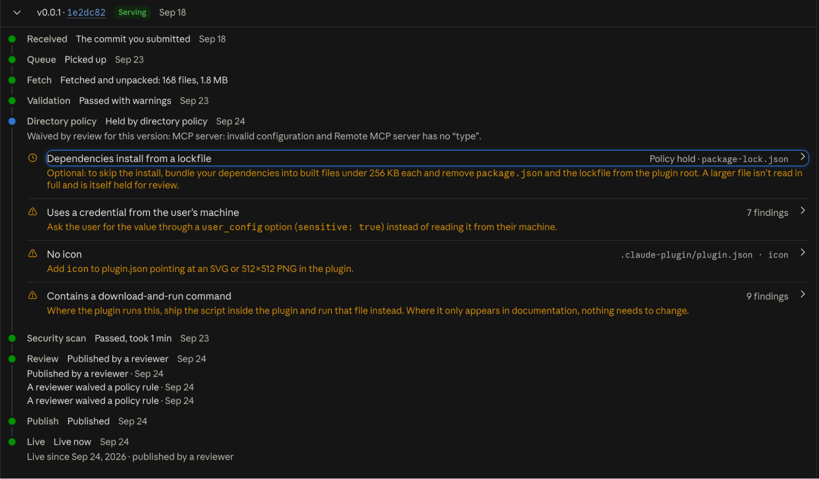Click the green Security scan status dot
The image size is (819, 479).
[x=12, y=338]
